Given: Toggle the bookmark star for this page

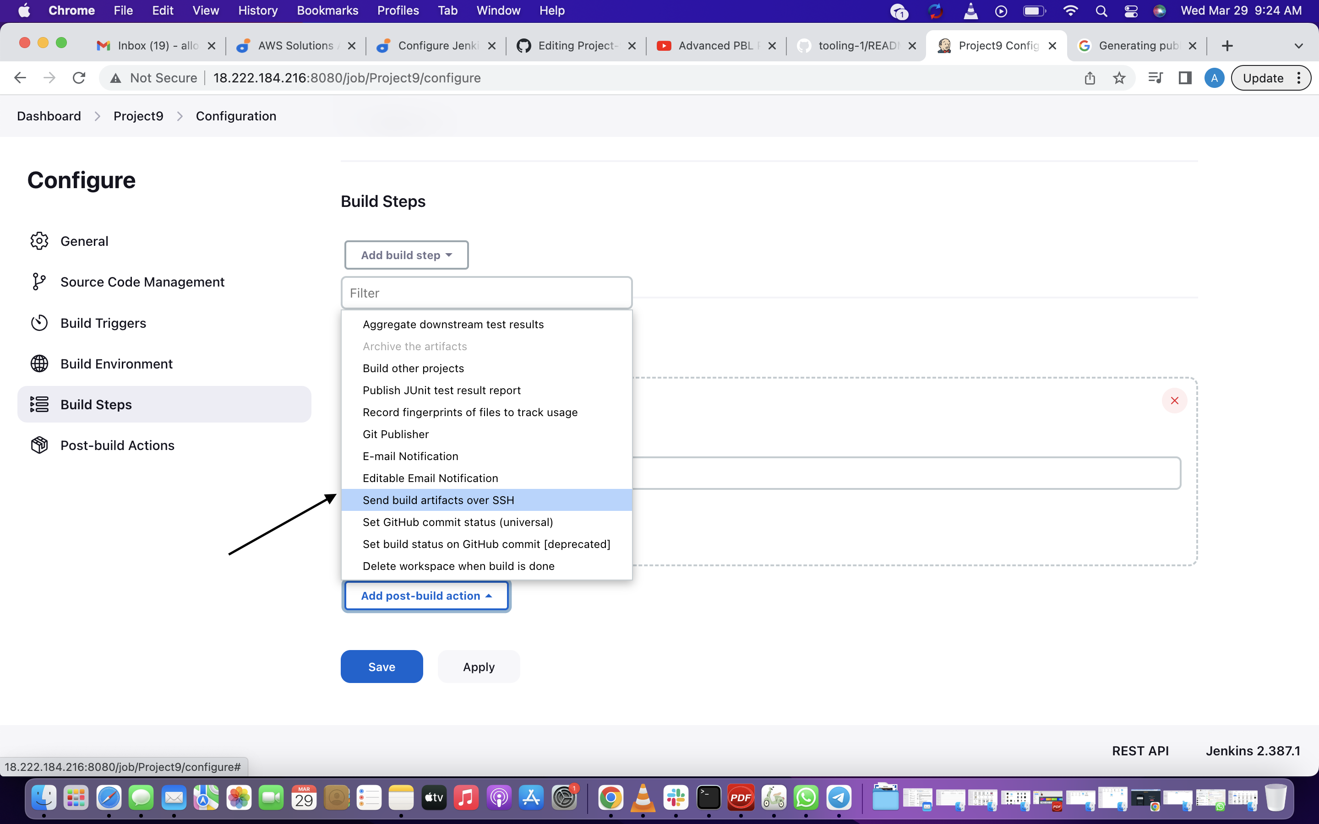Looking at the screenshot, I should click(x=1119, y=78).
